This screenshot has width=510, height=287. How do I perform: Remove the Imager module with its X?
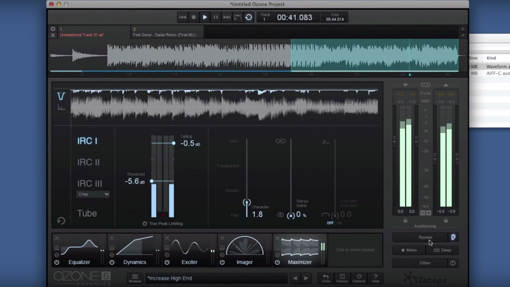coord(222,238)
